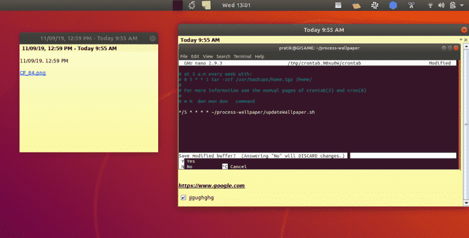The width and height of the screenshot is (469, 238).
Task: Click the yellow notes icon beside the clock
Action: tap(206, 5)
